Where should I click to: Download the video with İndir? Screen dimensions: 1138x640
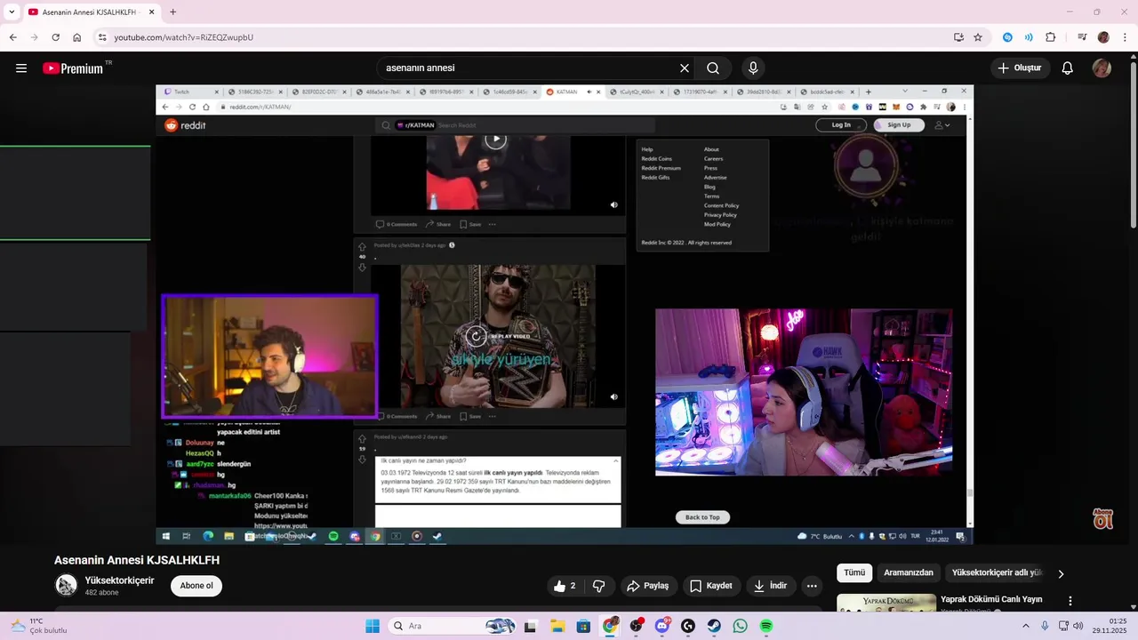(x=770, y=586)
